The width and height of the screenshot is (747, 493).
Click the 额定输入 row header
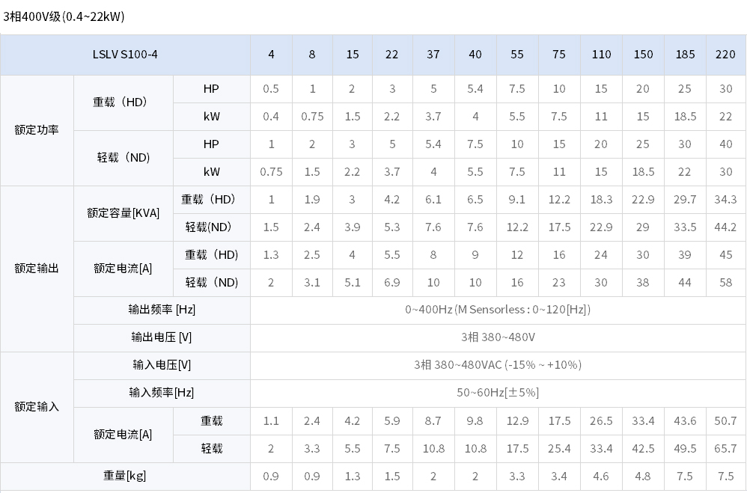(x=37, y=407)
